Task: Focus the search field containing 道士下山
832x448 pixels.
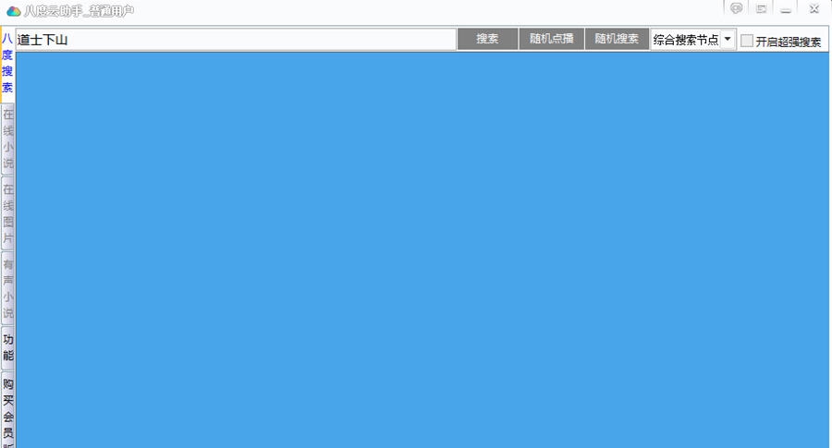Action: [x=236, y=40]
